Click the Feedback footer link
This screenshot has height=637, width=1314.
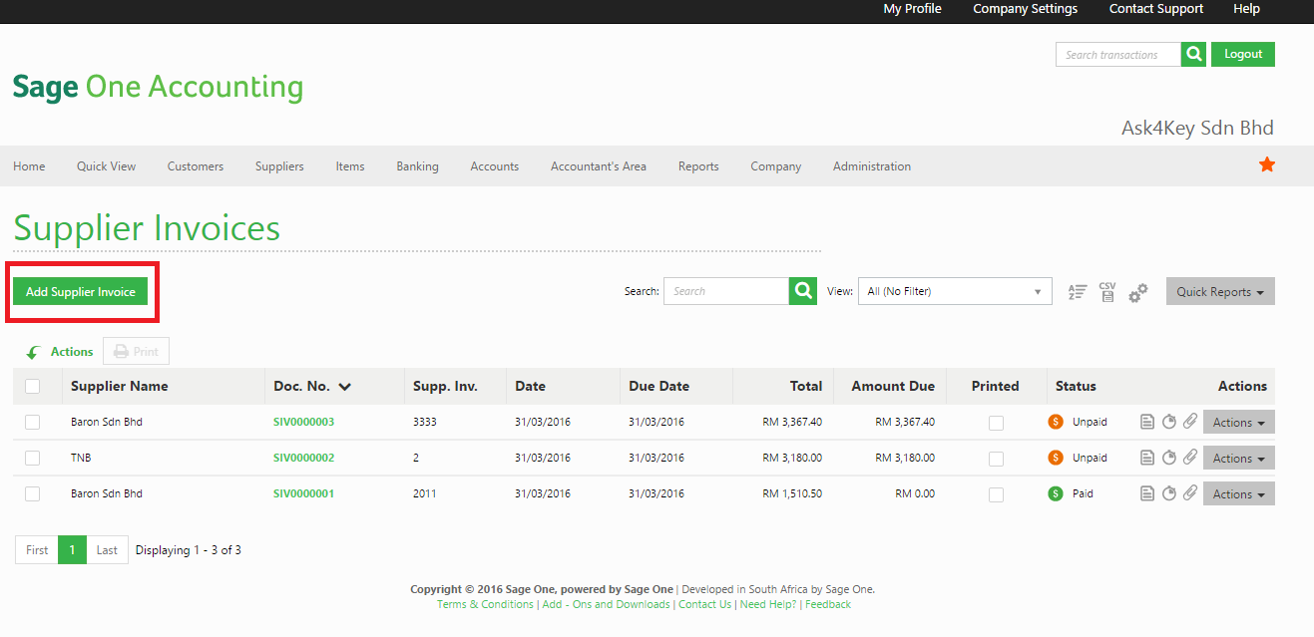(x=828, y=604)
